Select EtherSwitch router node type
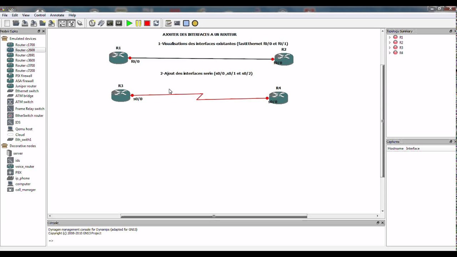Image resolution: width=457 pixels, height=257 pixels. click(x=29, y=116)
